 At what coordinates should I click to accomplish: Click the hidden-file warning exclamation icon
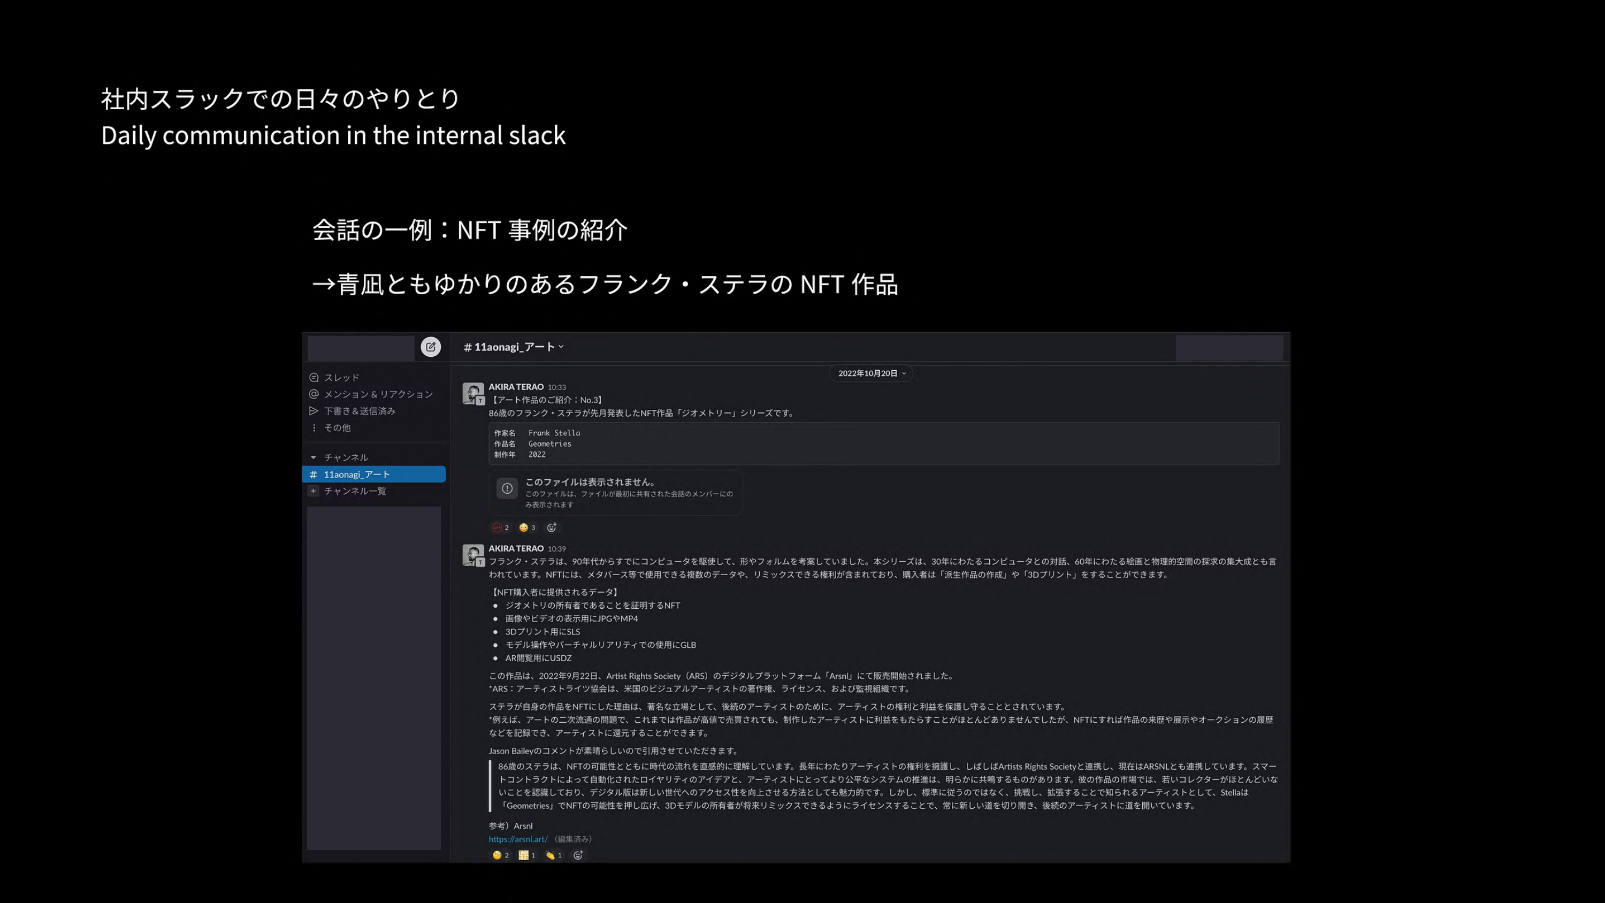tap(507, 488)
